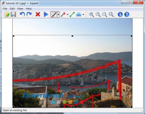Open the Help menu
This screenshot has width=145, height=114.
[29, 9]
